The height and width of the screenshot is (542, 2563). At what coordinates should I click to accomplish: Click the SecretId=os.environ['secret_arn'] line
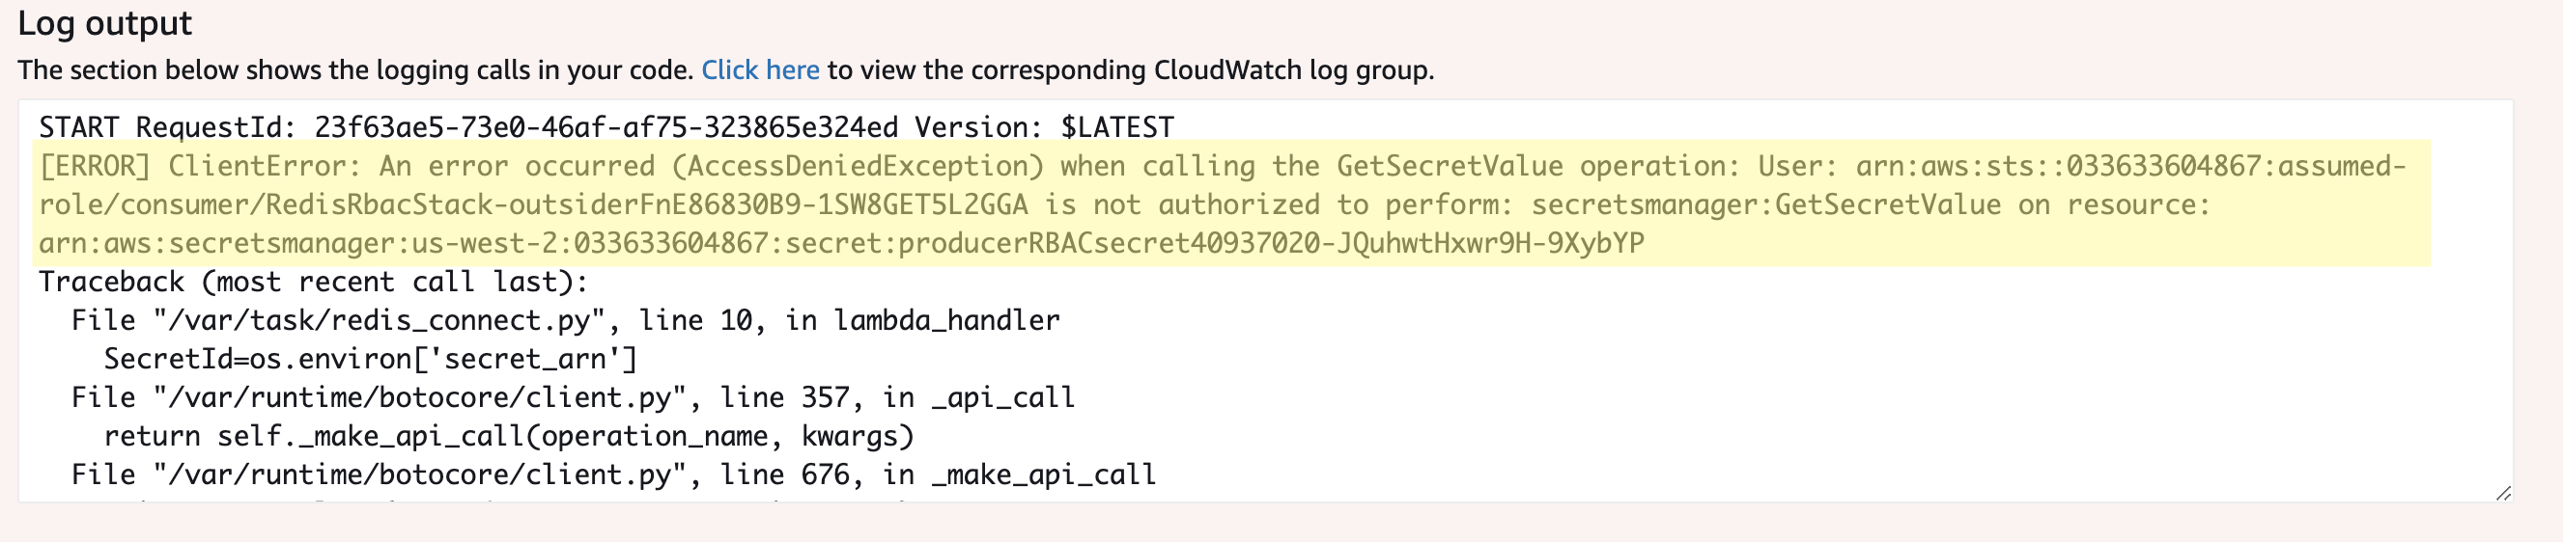[x=370, y=359]
